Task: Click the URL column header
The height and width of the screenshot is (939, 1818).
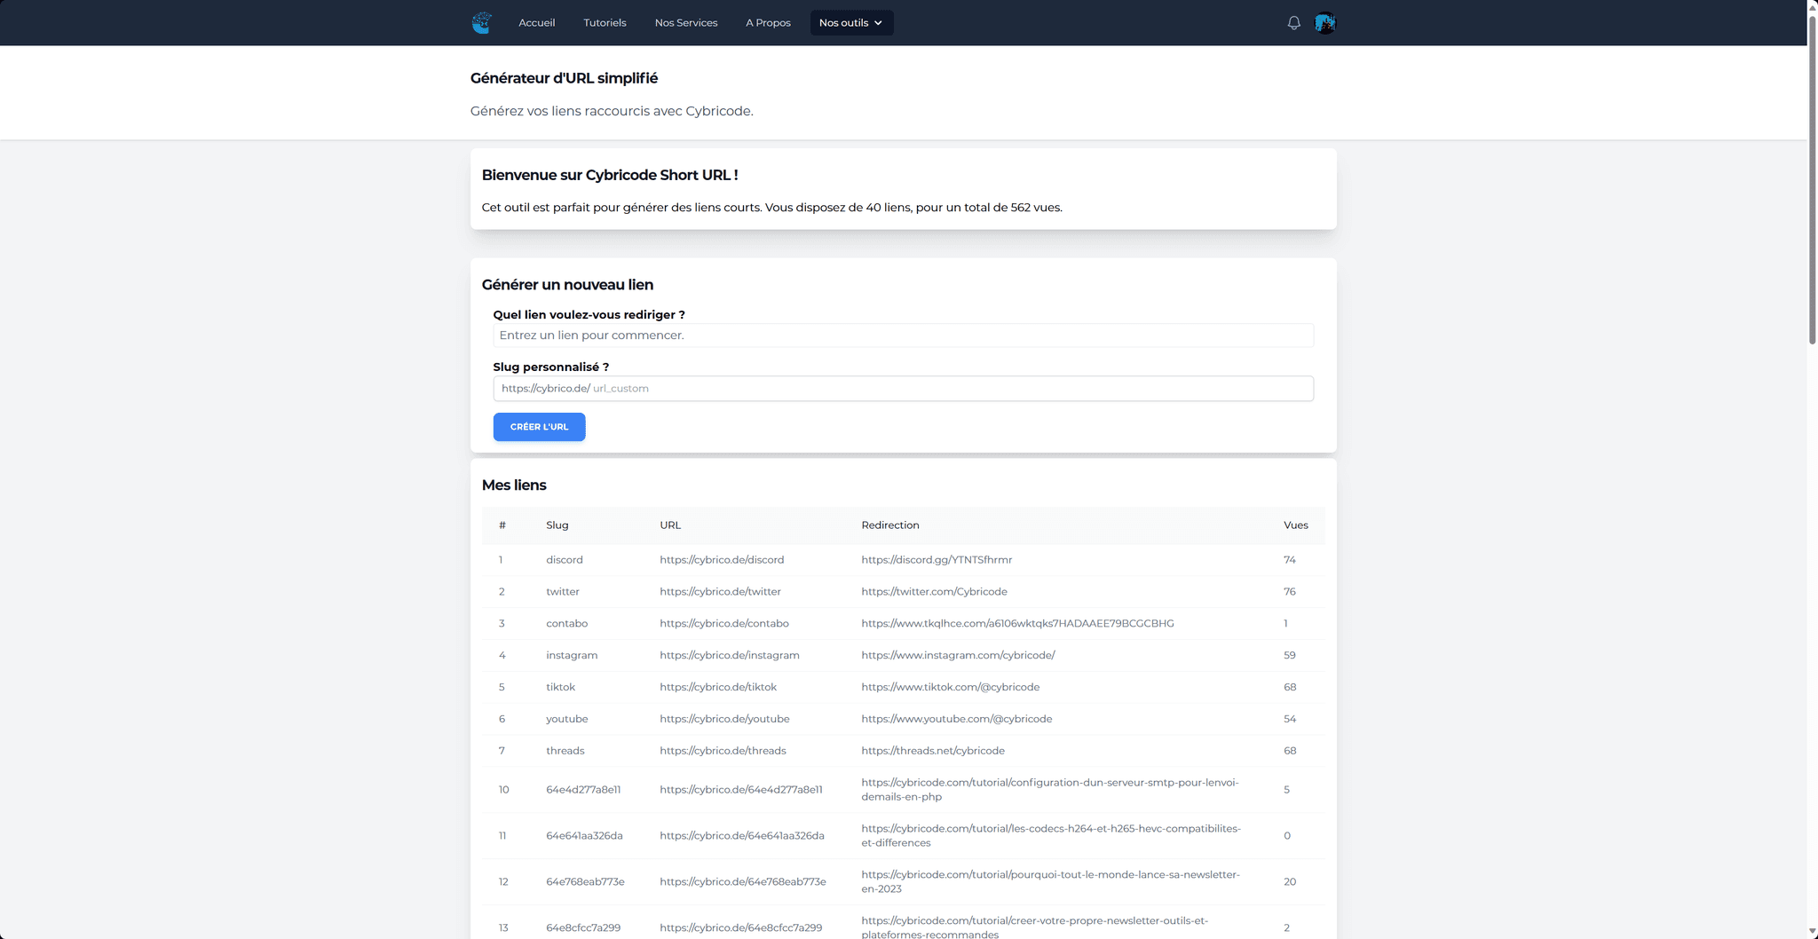Action: pos(670,525)
